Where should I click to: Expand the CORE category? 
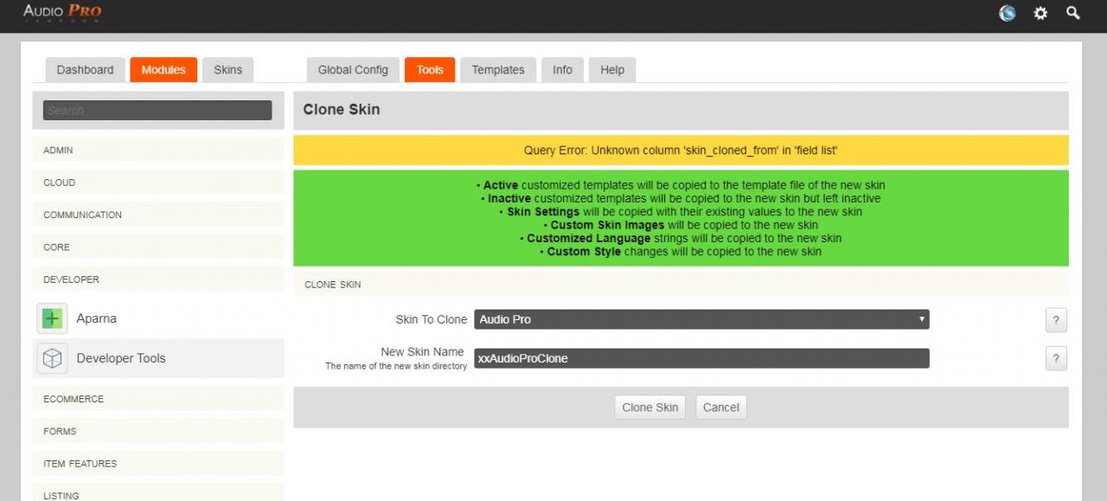click(x=158, y=247)
